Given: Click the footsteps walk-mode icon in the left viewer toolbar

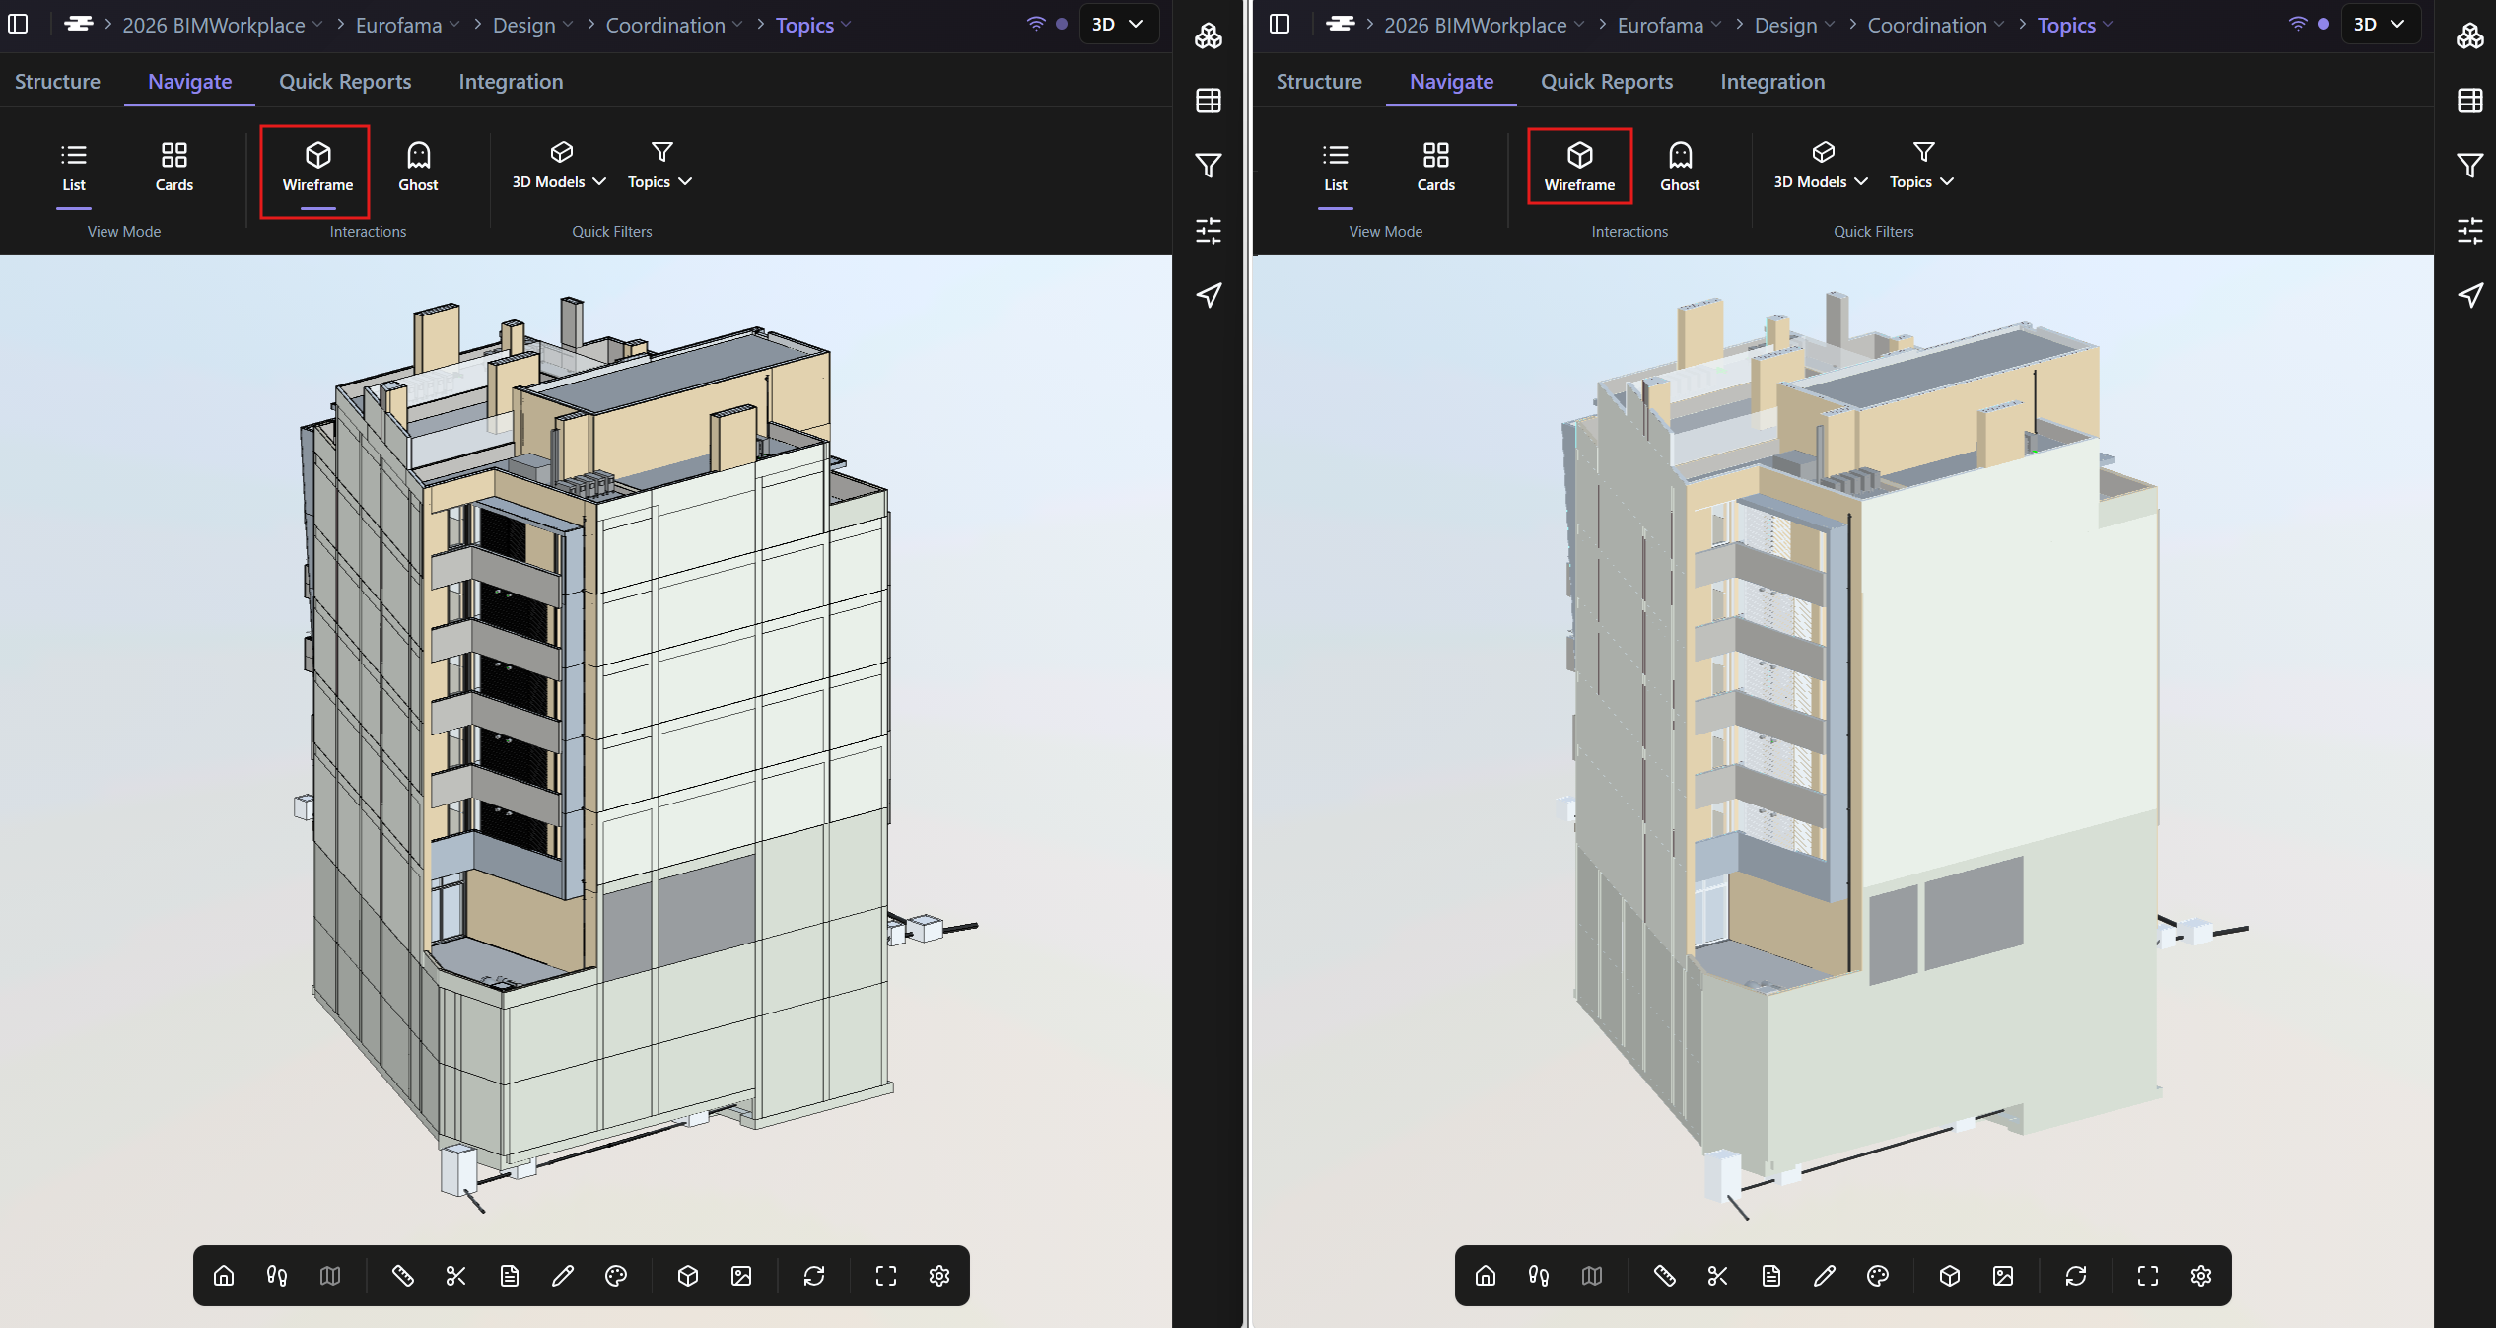Looking at the screenshot, I should pyautogui.click(x=277, y=1276).
